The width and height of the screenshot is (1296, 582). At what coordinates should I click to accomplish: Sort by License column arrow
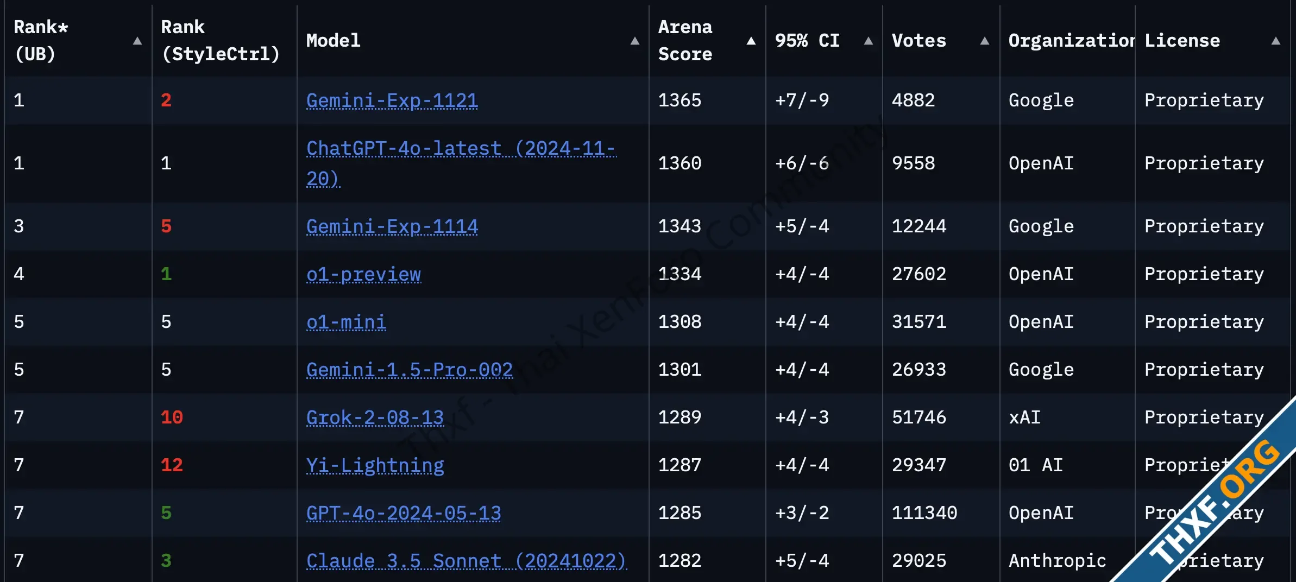click(1276, 41)
